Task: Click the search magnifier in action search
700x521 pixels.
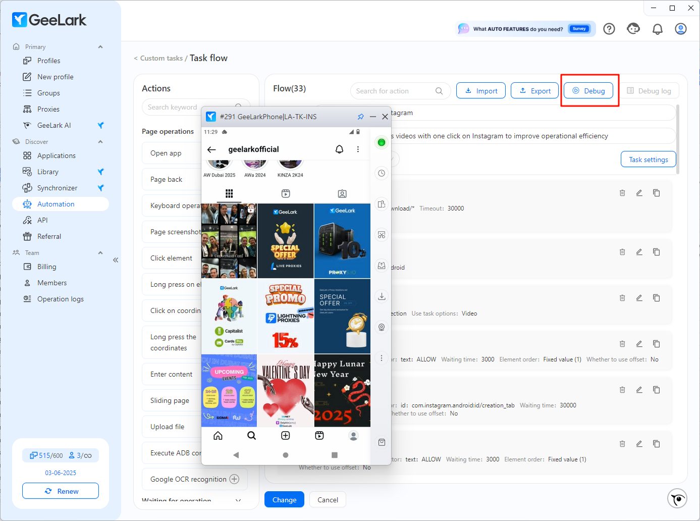Action: [439, 91]
